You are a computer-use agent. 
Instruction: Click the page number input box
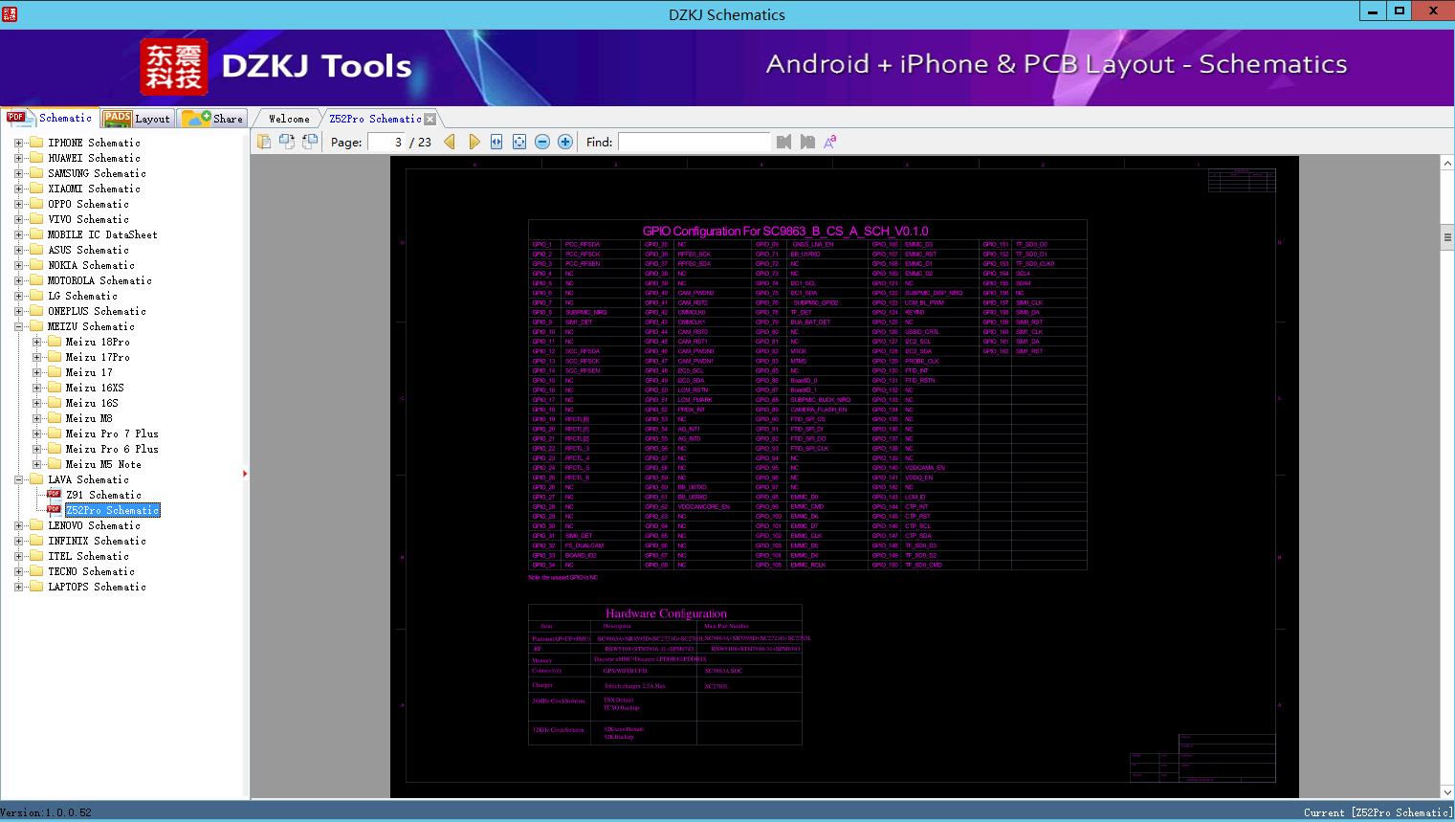tap(386, 142)
